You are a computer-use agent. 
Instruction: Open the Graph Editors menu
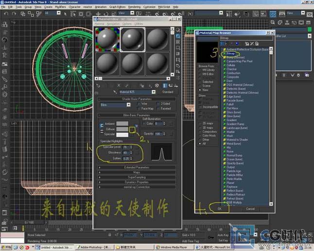(x=117, y=7)
